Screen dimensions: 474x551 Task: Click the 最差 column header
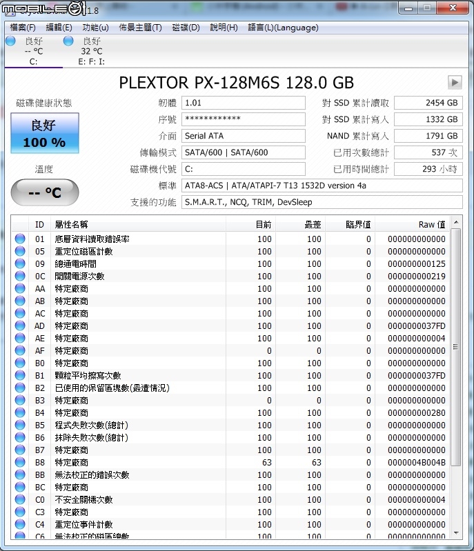tap(301, 225)
